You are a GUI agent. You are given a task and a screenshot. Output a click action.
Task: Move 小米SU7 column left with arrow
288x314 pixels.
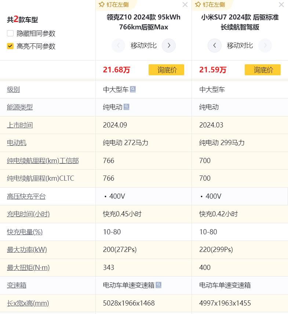pos(215,46)
